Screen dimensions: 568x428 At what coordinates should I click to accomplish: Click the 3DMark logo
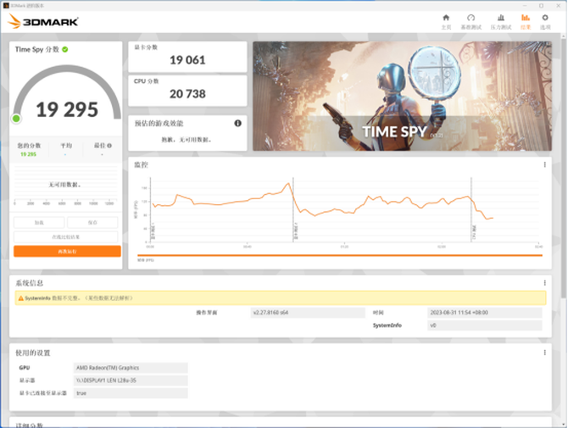point(42,21)
